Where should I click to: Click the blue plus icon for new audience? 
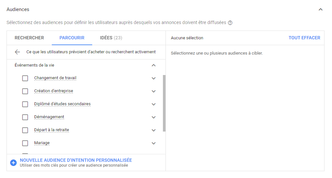pyautogui.click(x=13, y=163)
